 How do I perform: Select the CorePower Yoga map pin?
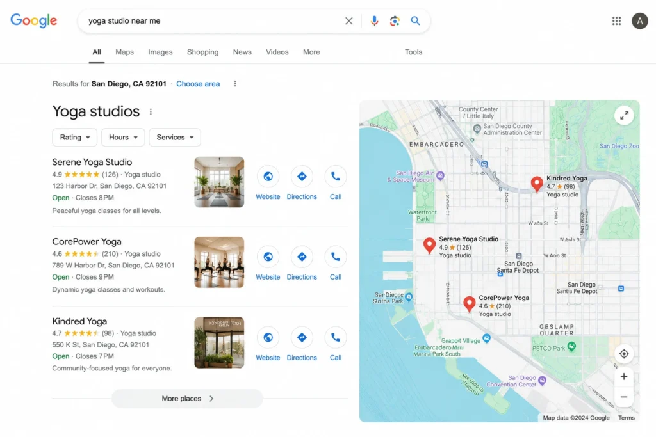click(470, 304)
